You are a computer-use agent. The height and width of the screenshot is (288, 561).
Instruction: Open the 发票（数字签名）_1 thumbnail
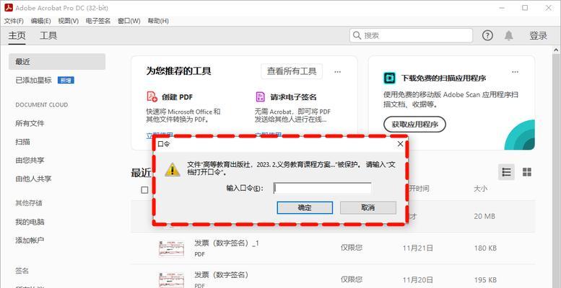point(172,248)
